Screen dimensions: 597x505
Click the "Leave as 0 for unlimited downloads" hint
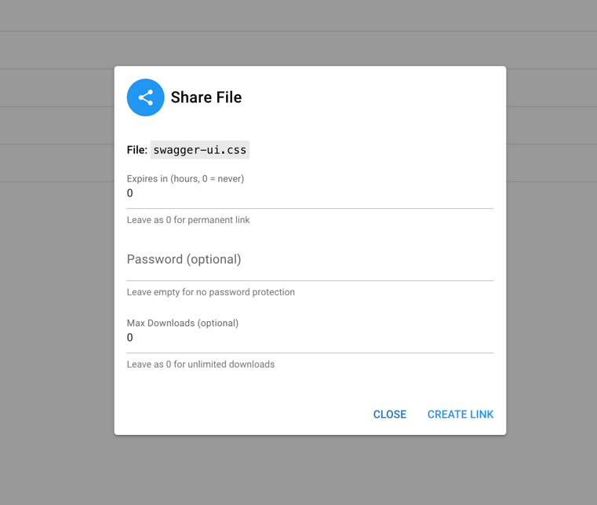pyautogui.click(x=201, y=364)
